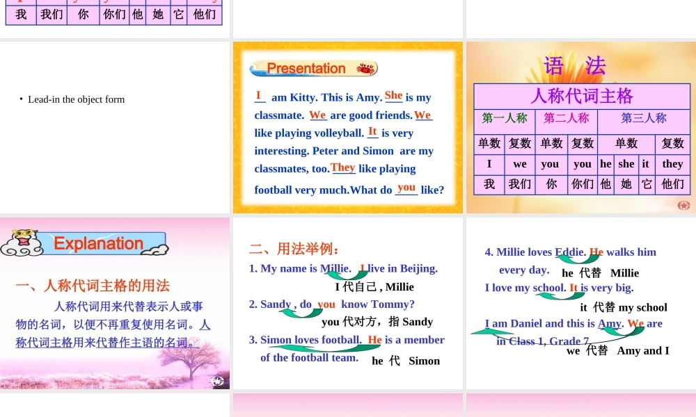This screenshot has height=417, width=696.
Task: Click the heading '二、用法举例:'
Action: pyautogui.click(x=294, y=249)
